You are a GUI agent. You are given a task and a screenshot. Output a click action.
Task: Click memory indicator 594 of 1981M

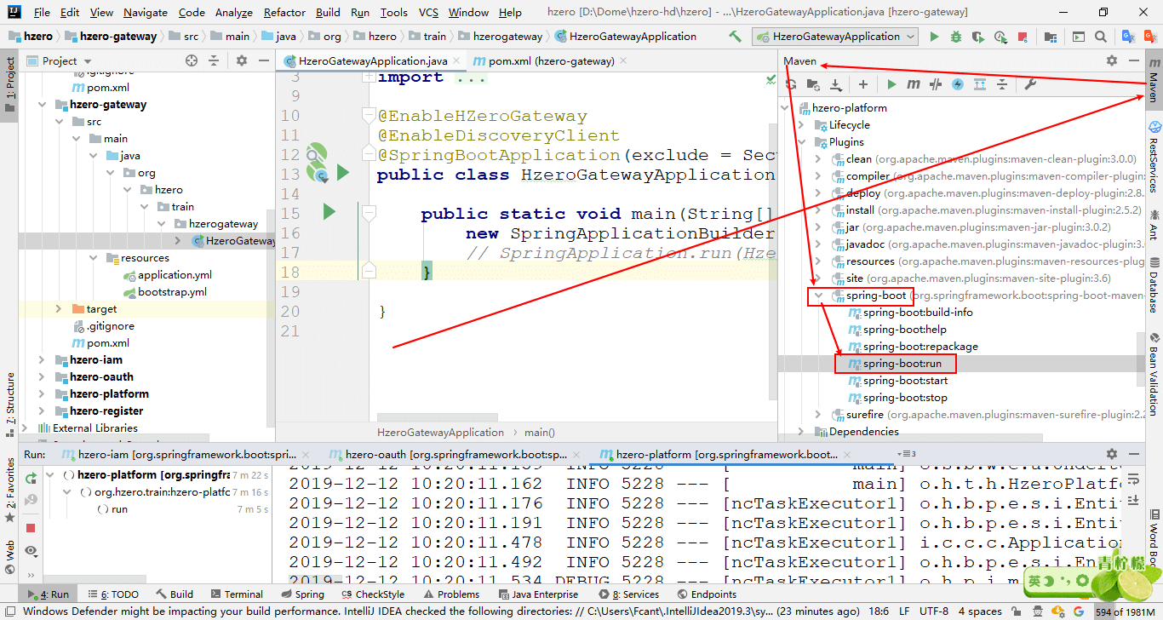[x=1125, y=611]
